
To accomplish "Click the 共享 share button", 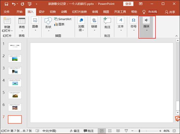I will tap(170, 12).
